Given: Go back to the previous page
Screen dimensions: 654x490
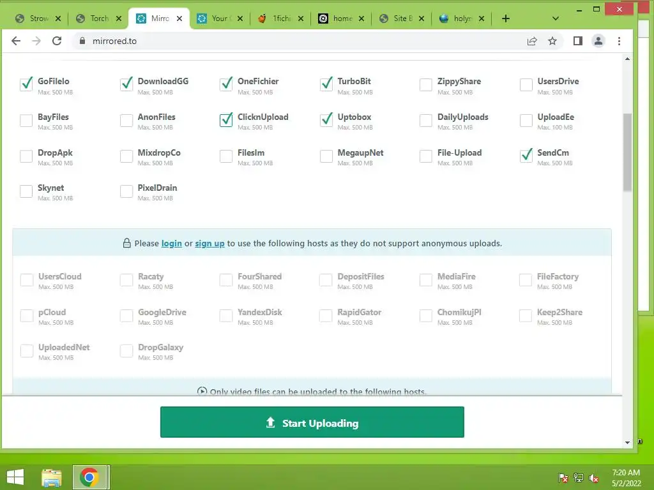Looking at the screenshot, I should pos(16,41).
